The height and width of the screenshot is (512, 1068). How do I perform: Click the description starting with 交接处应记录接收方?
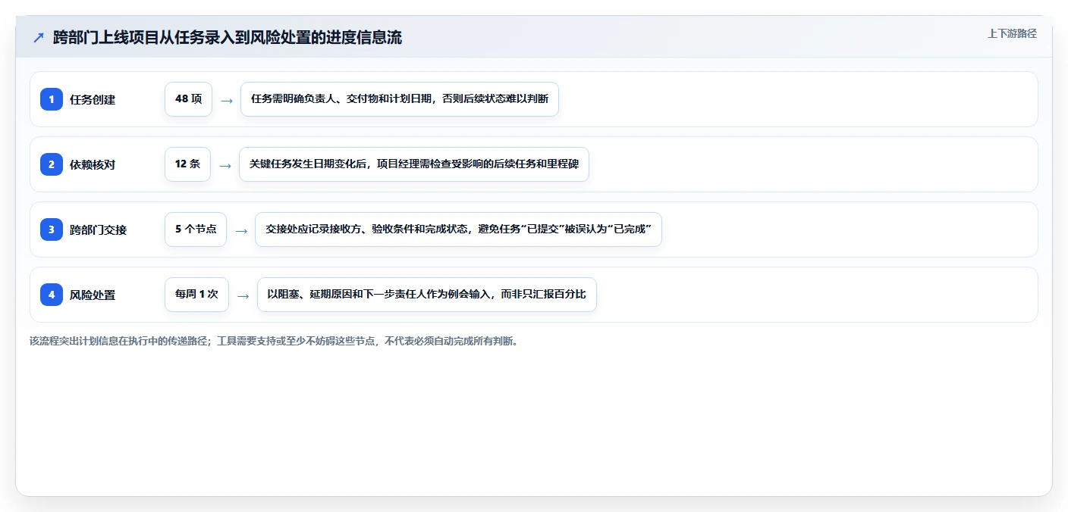[x=458, y=229]
